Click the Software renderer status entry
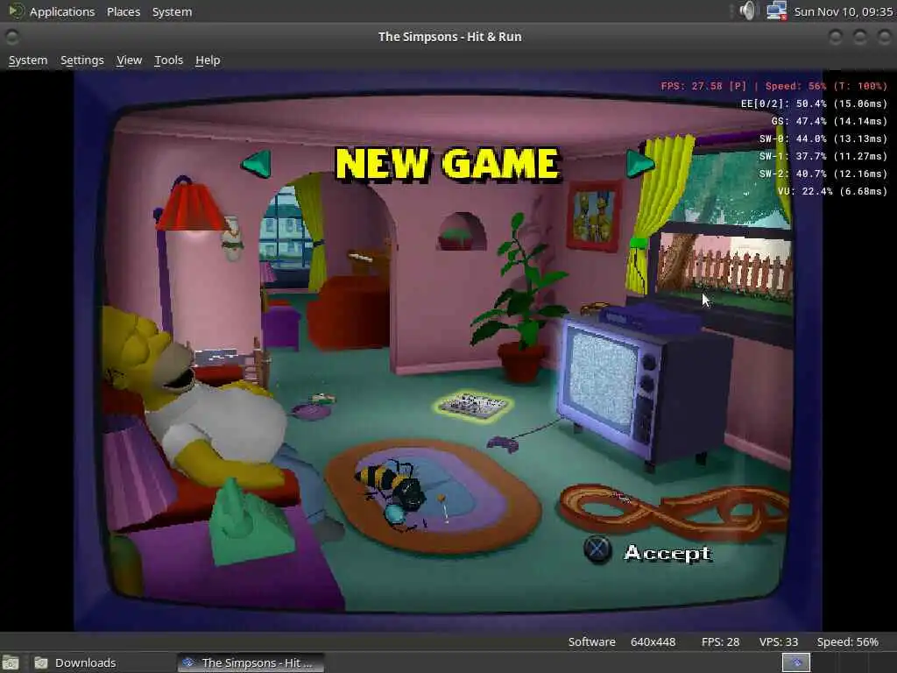 pos(591,642)
